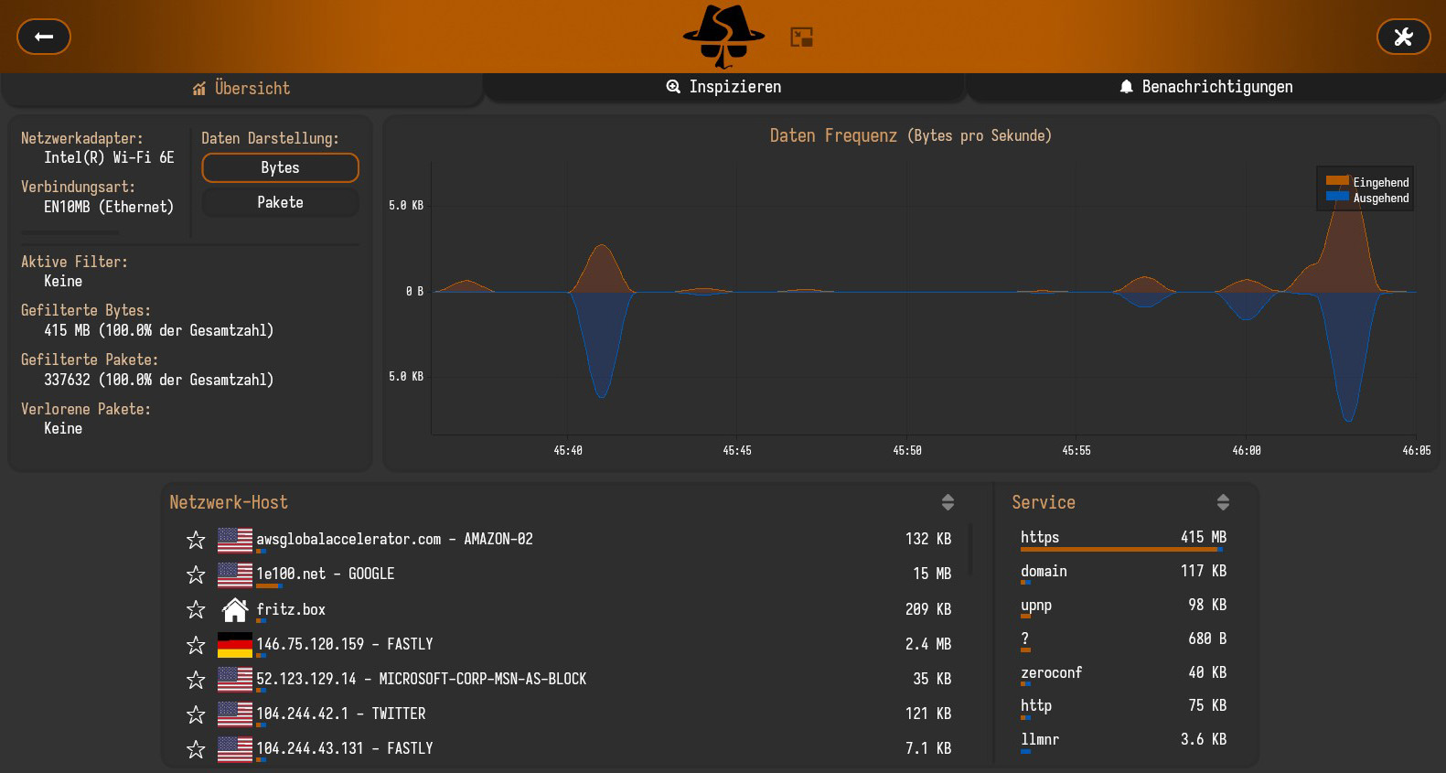
Task: Click the US flag for 52.123.129.14
Action: pyautogui.click(x=235, y=680)
